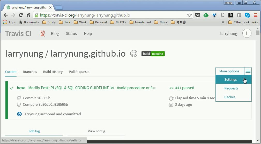Open the Commit 818565b link
The width and height of the screenshot is (261, 144).
(36, 98)
